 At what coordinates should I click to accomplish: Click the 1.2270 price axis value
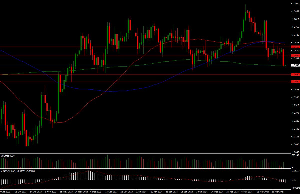pos(296,113)
